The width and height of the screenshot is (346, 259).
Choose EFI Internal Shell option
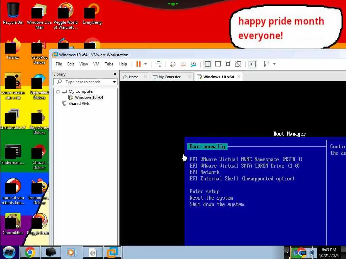pos(242,179)
